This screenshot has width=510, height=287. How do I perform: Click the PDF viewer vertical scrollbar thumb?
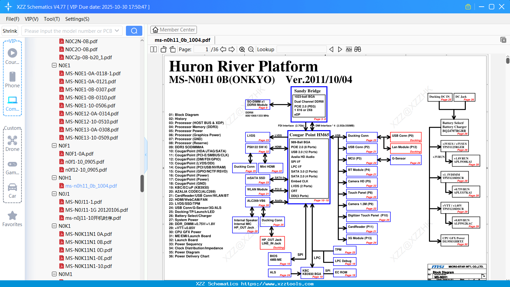tap(508, 61)
